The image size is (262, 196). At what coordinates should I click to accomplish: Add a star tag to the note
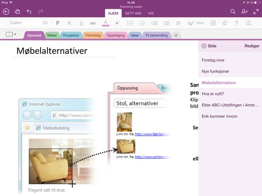(x=225, y=23)
